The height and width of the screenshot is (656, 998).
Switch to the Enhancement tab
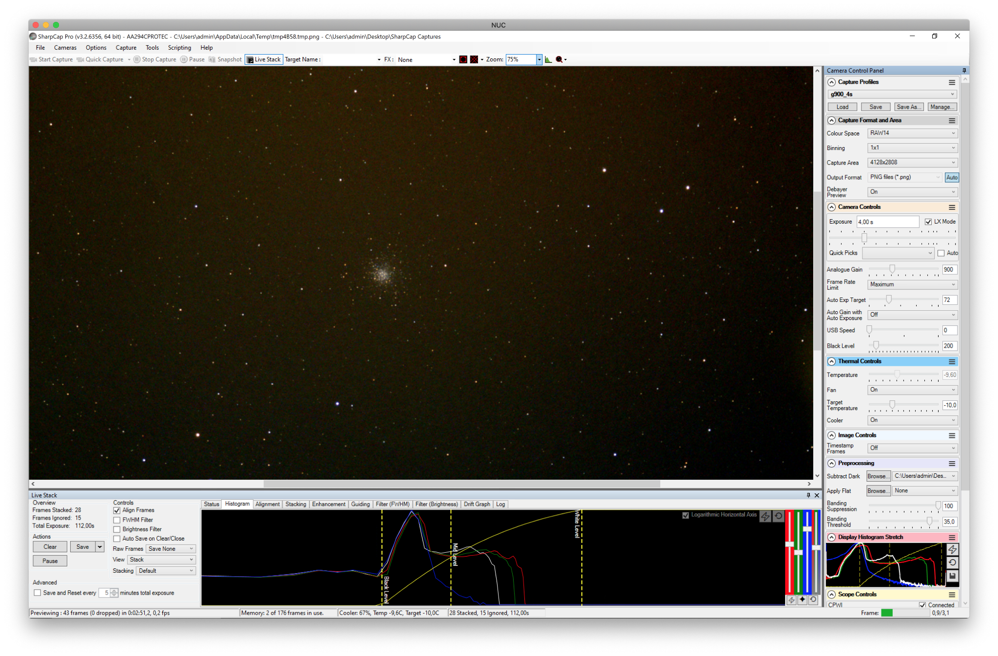(328, 505)
